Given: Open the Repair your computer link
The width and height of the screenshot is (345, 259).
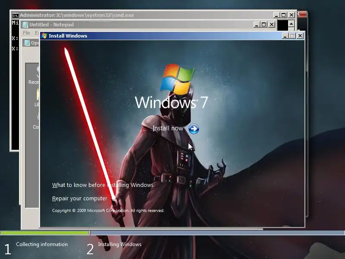Looking at the screenshot, I should click(x=80, y=199).
